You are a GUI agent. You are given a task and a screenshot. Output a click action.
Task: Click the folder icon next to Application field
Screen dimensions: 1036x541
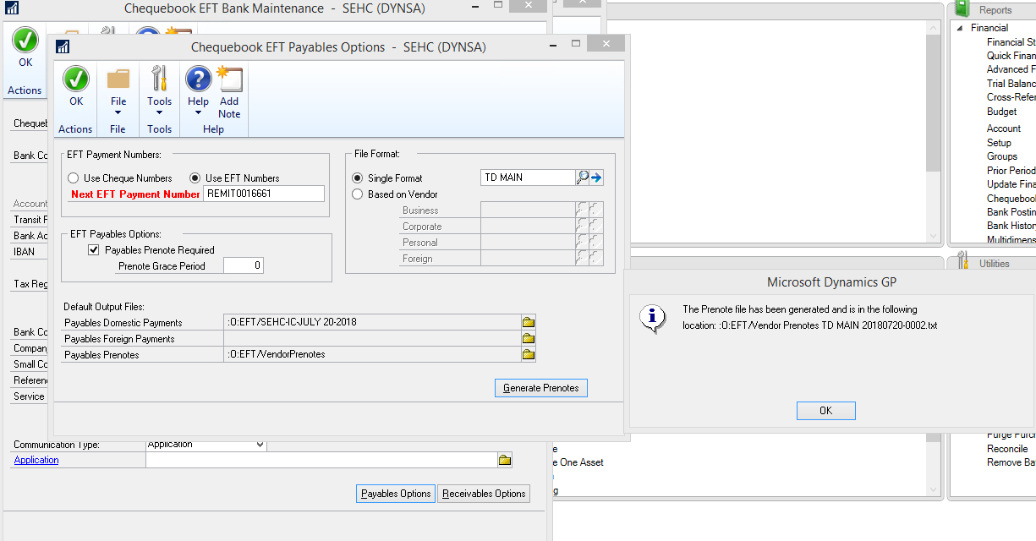click(x=504, y=459)
